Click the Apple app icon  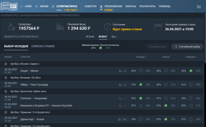tap(101, 6)
